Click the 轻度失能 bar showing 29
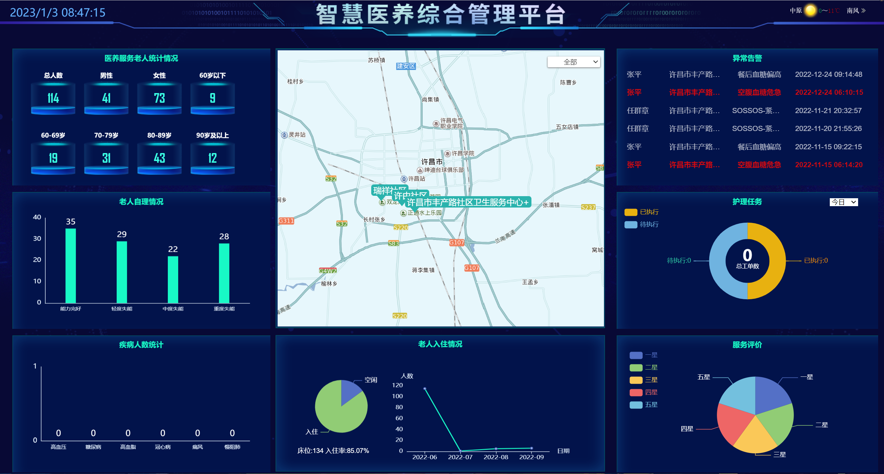The width and height of the screenshot is (884, 474). pos(122,272)
